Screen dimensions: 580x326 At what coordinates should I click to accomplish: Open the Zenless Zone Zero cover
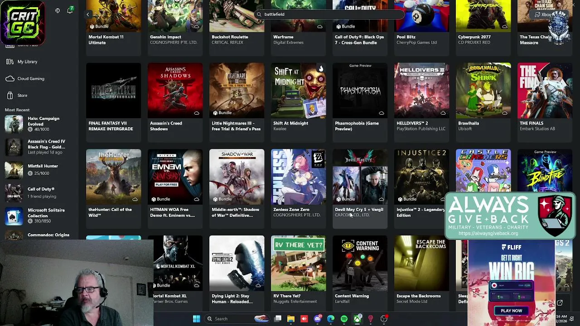(298, 177)
